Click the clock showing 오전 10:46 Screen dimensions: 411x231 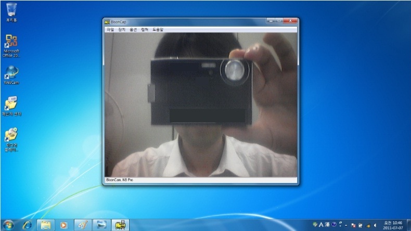pos(393,225)
